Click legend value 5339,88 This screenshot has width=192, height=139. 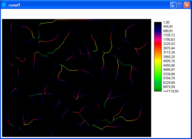(169, 74)
